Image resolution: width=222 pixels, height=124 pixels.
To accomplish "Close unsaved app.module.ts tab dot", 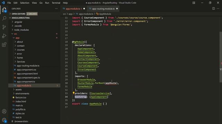I will (84, 9).
